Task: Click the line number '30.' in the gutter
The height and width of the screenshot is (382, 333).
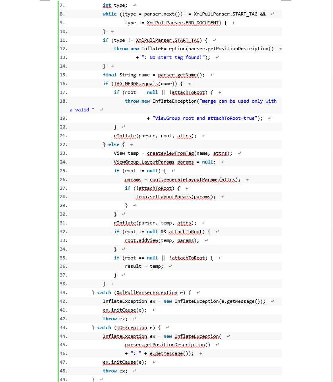Action: [64, 214]
